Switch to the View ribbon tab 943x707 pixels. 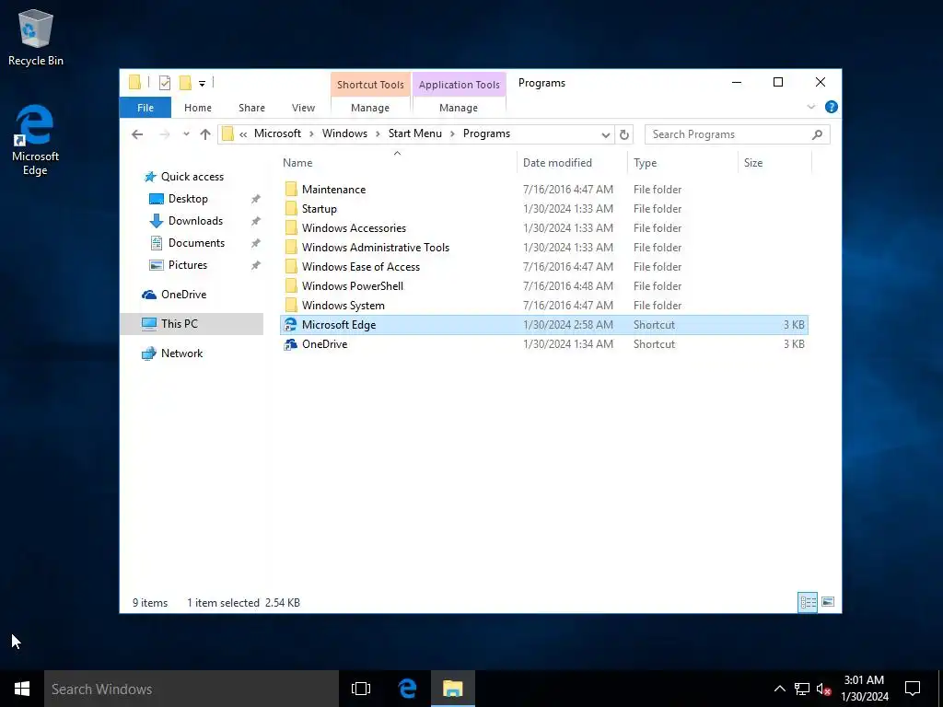303,108
